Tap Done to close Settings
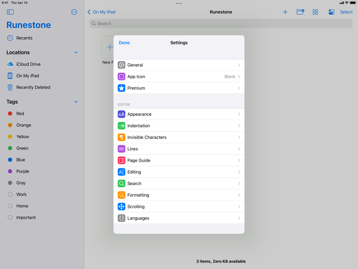The width and height of the screenshot is (358, 269). (124, 43)
